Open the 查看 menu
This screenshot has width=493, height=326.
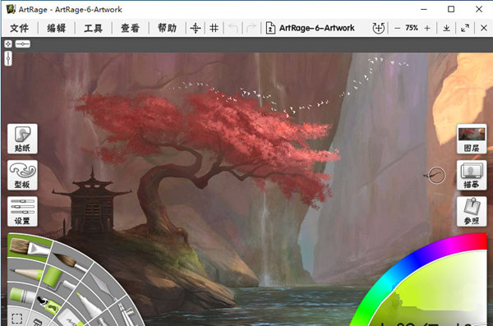tap(130, 28)
